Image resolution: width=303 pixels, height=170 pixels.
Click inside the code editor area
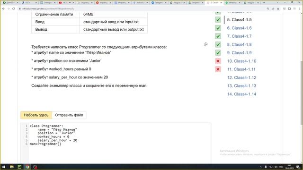[x=120, y=143]
